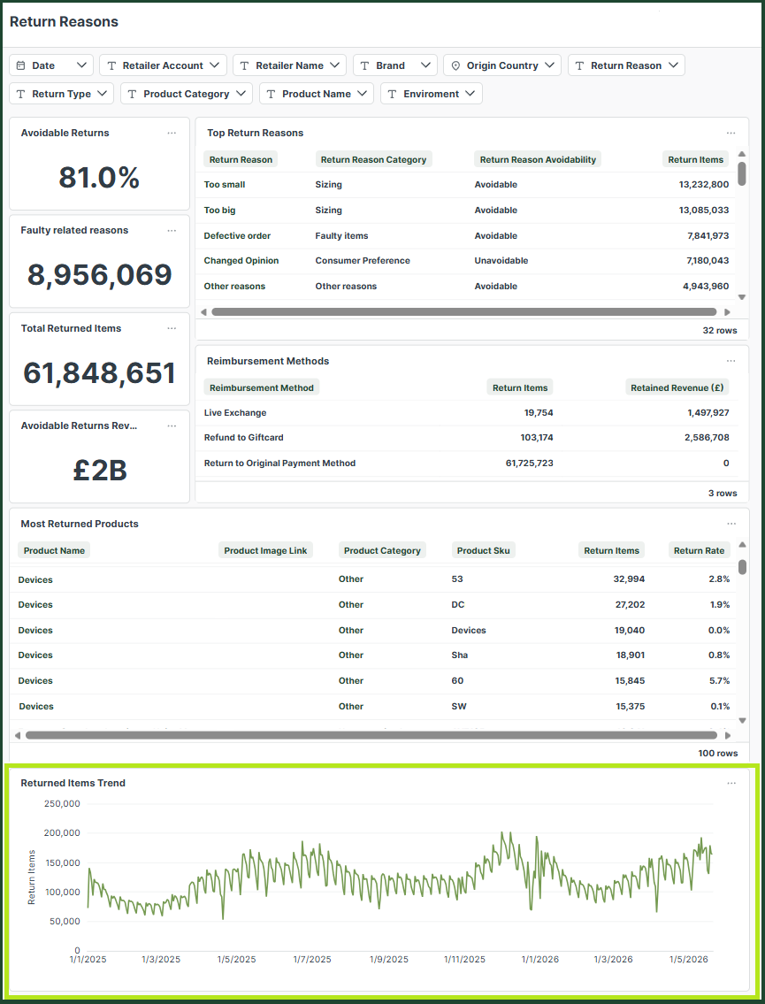This screenshot has height=1004, width=765.
Task: Sort by Return Reason column header
Action: [x=241, y=160]
